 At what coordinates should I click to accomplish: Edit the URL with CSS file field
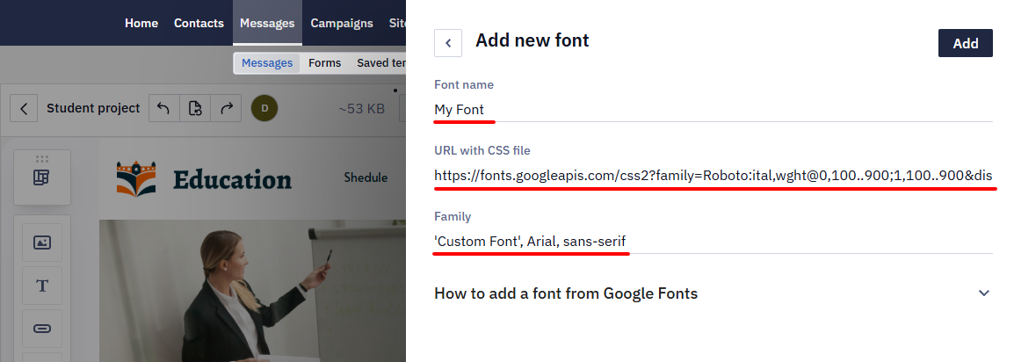[713, 176]
